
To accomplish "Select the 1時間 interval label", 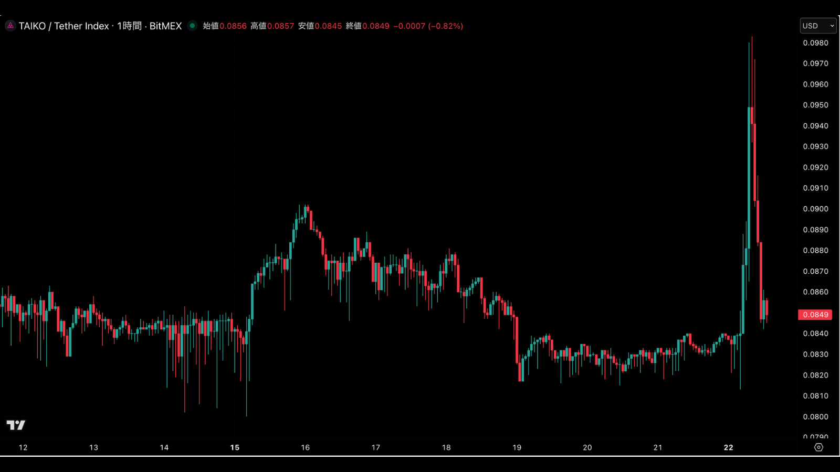I will click(x=129, y=26).
